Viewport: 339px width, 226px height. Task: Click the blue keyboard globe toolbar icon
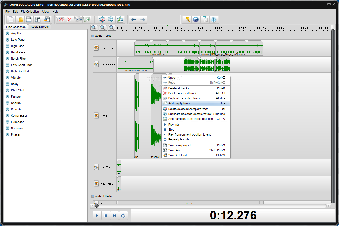196,20
